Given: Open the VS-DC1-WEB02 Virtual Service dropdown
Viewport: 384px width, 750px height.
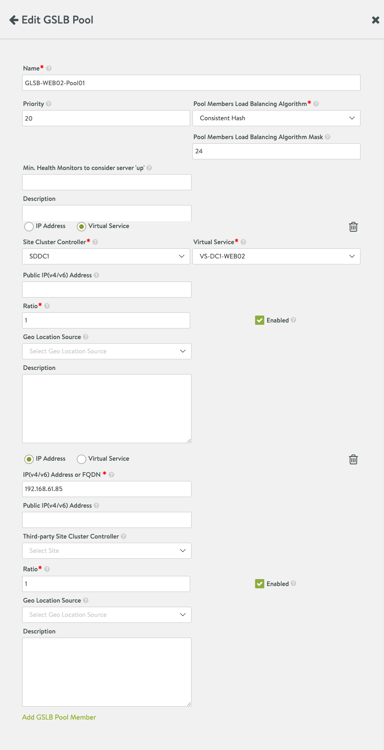Looking at the screenshot, I should click(276, 256).
